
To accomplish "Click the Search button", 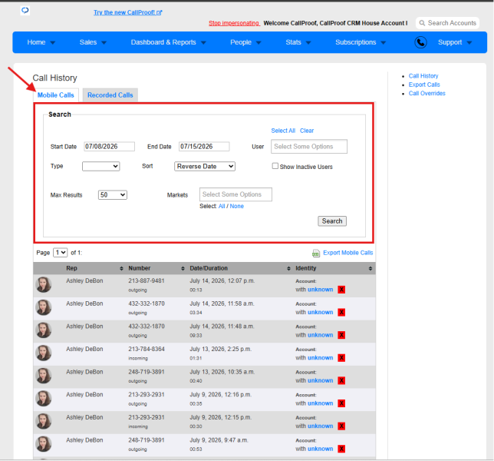I will 332,221.
